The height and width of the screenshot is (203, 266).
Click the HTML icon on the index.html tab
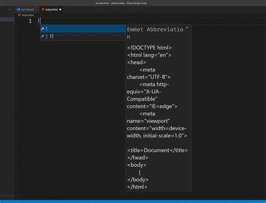coord(43,10)
